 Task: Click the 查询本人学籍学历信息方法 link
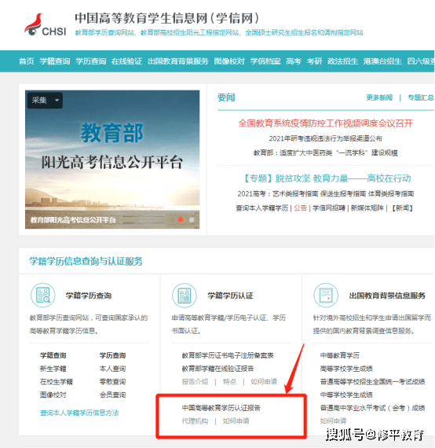tap(79, 413)
